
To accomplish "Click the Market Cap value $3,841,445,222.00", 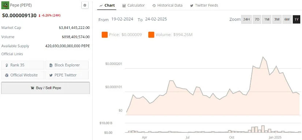I will [74, 28].
